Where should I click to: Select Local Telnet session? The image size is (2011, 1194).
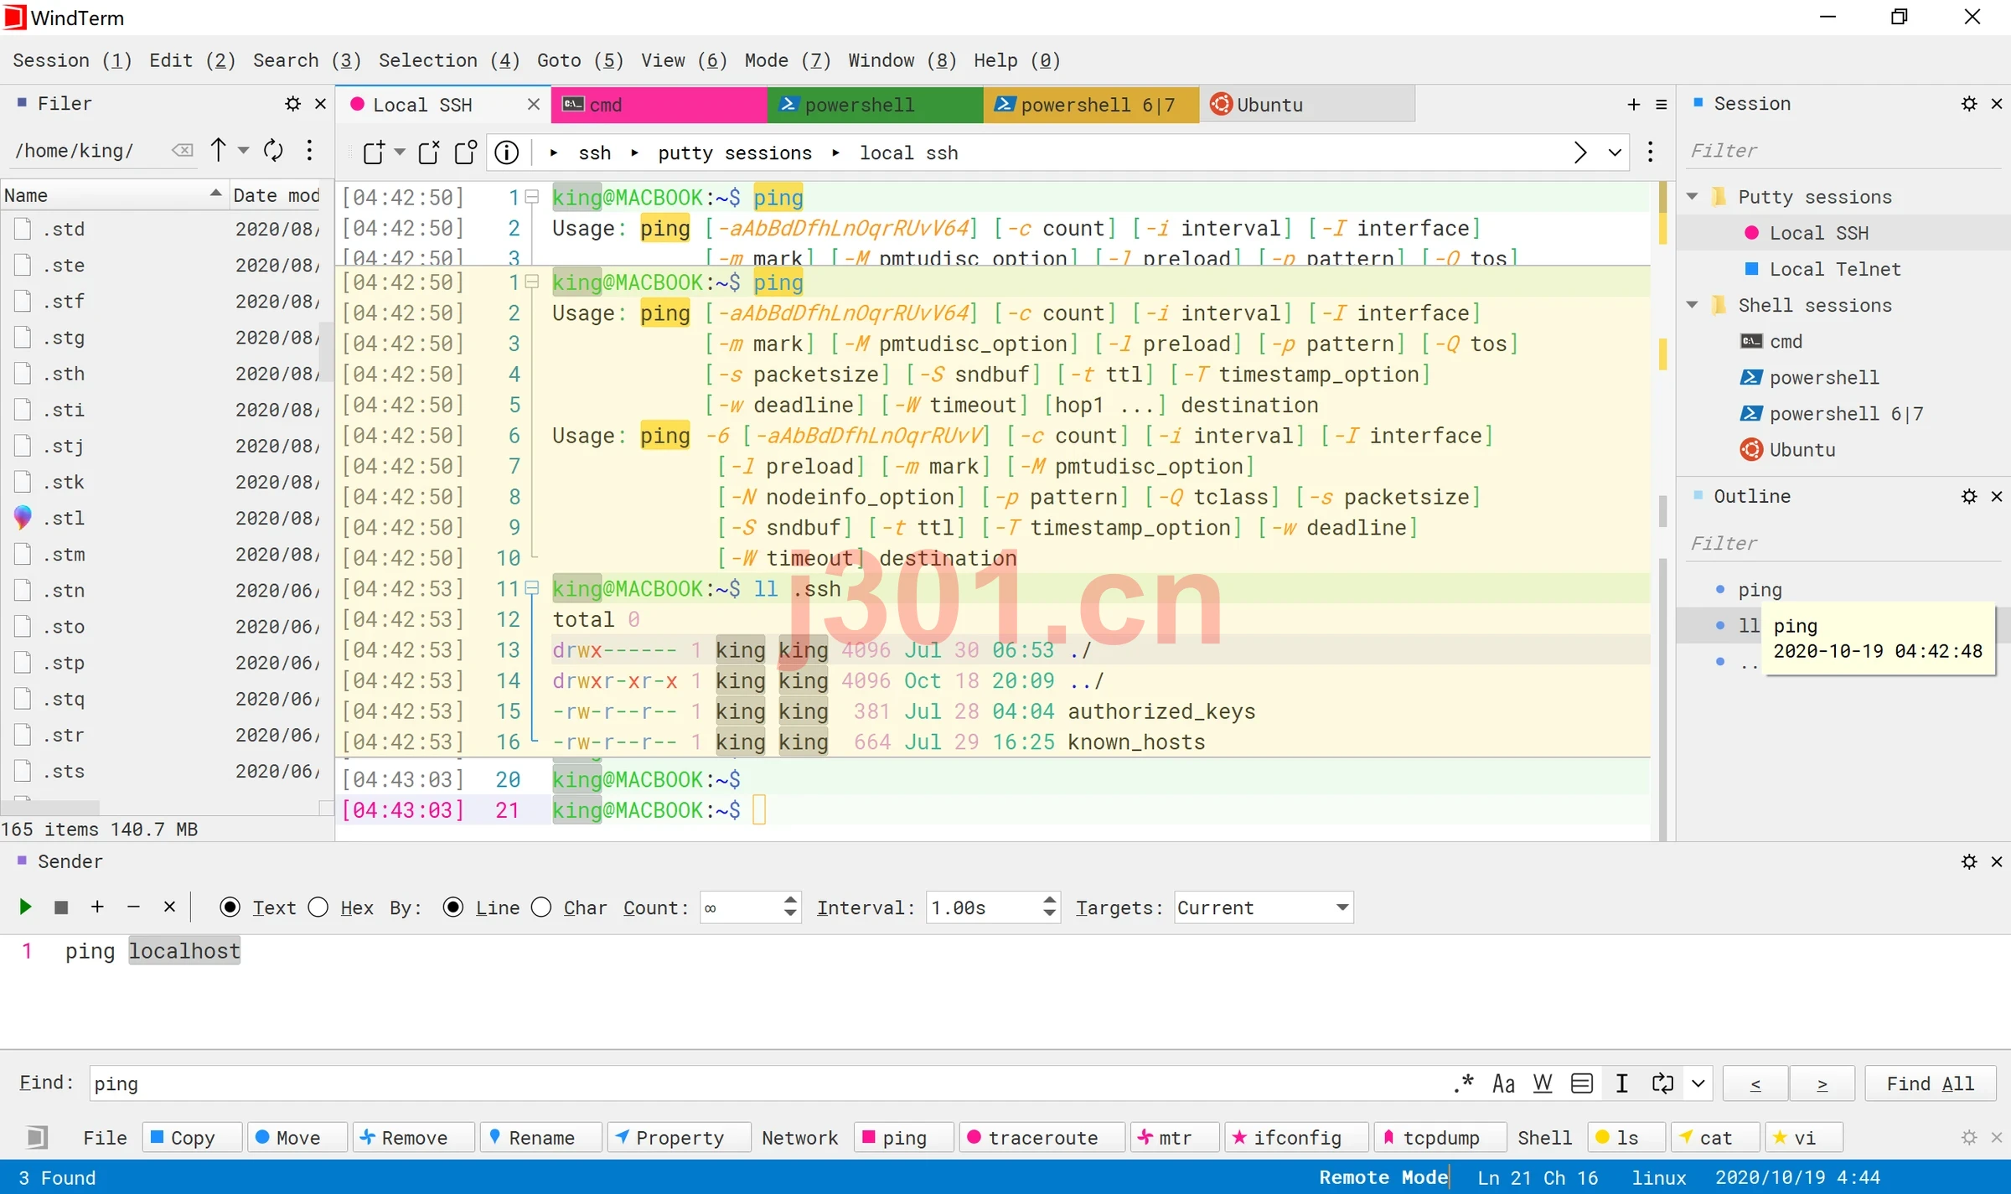[1835, 269]
